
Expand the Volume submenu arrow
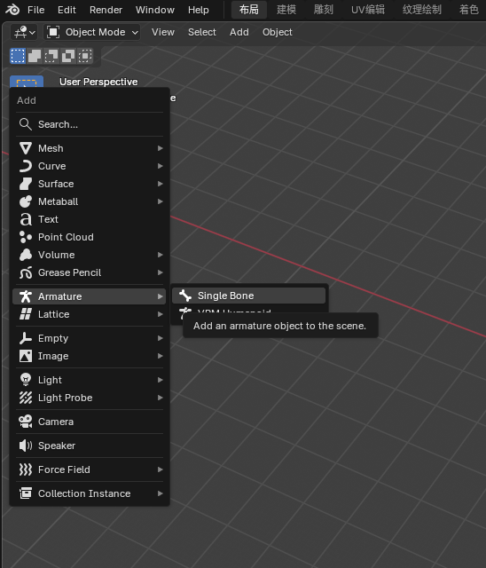[160, 255]
